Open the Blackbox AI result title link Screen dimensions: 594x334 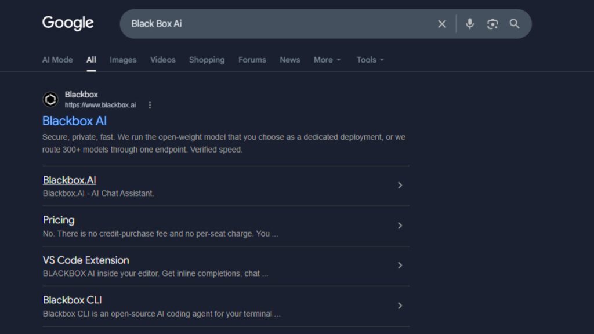click(x=75, y=121)
